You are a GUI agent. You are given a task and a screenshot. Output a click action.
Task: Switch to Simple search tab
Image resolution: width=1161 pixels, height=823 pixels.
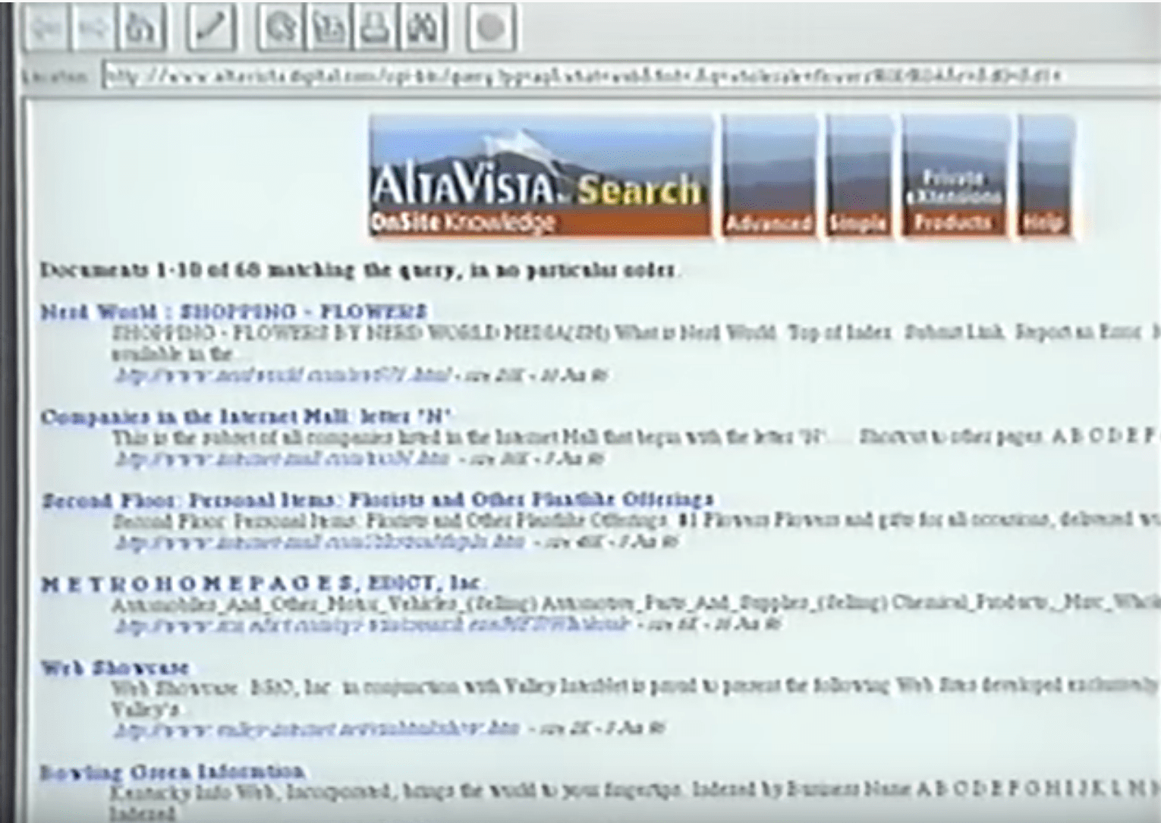(858, 177)
